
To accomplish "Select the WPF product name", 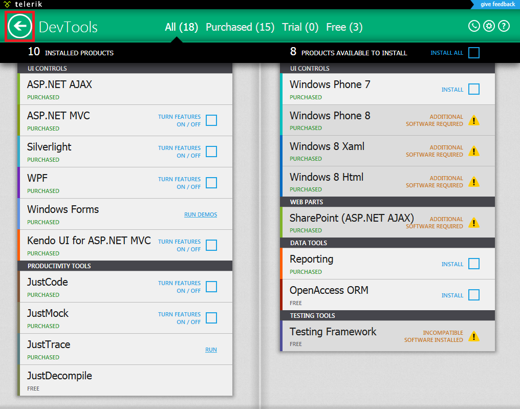I will pos(37,178).
